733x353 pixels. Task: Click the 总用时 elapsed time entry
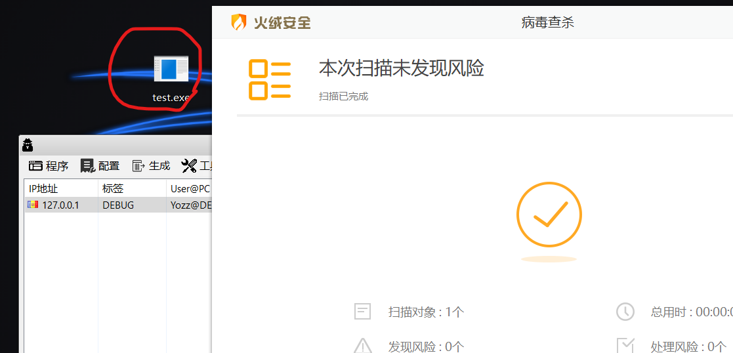(x=692, y=312)
